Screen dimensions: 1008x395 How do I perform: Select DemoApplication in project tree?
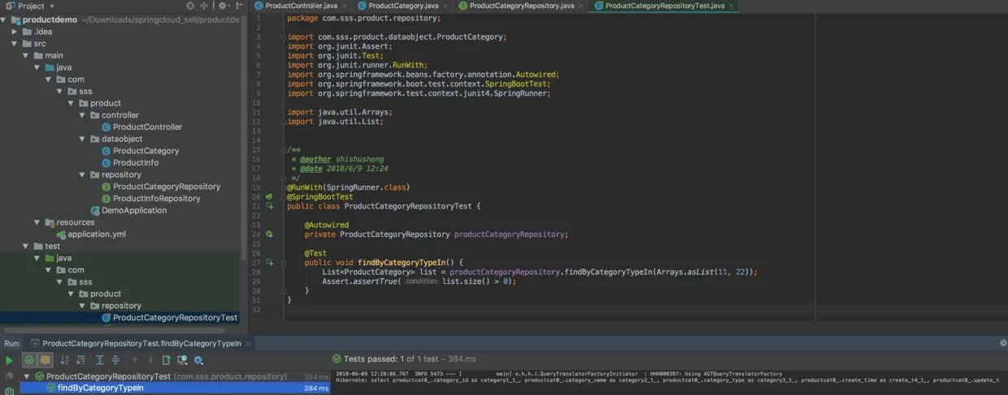pos(134,210)
